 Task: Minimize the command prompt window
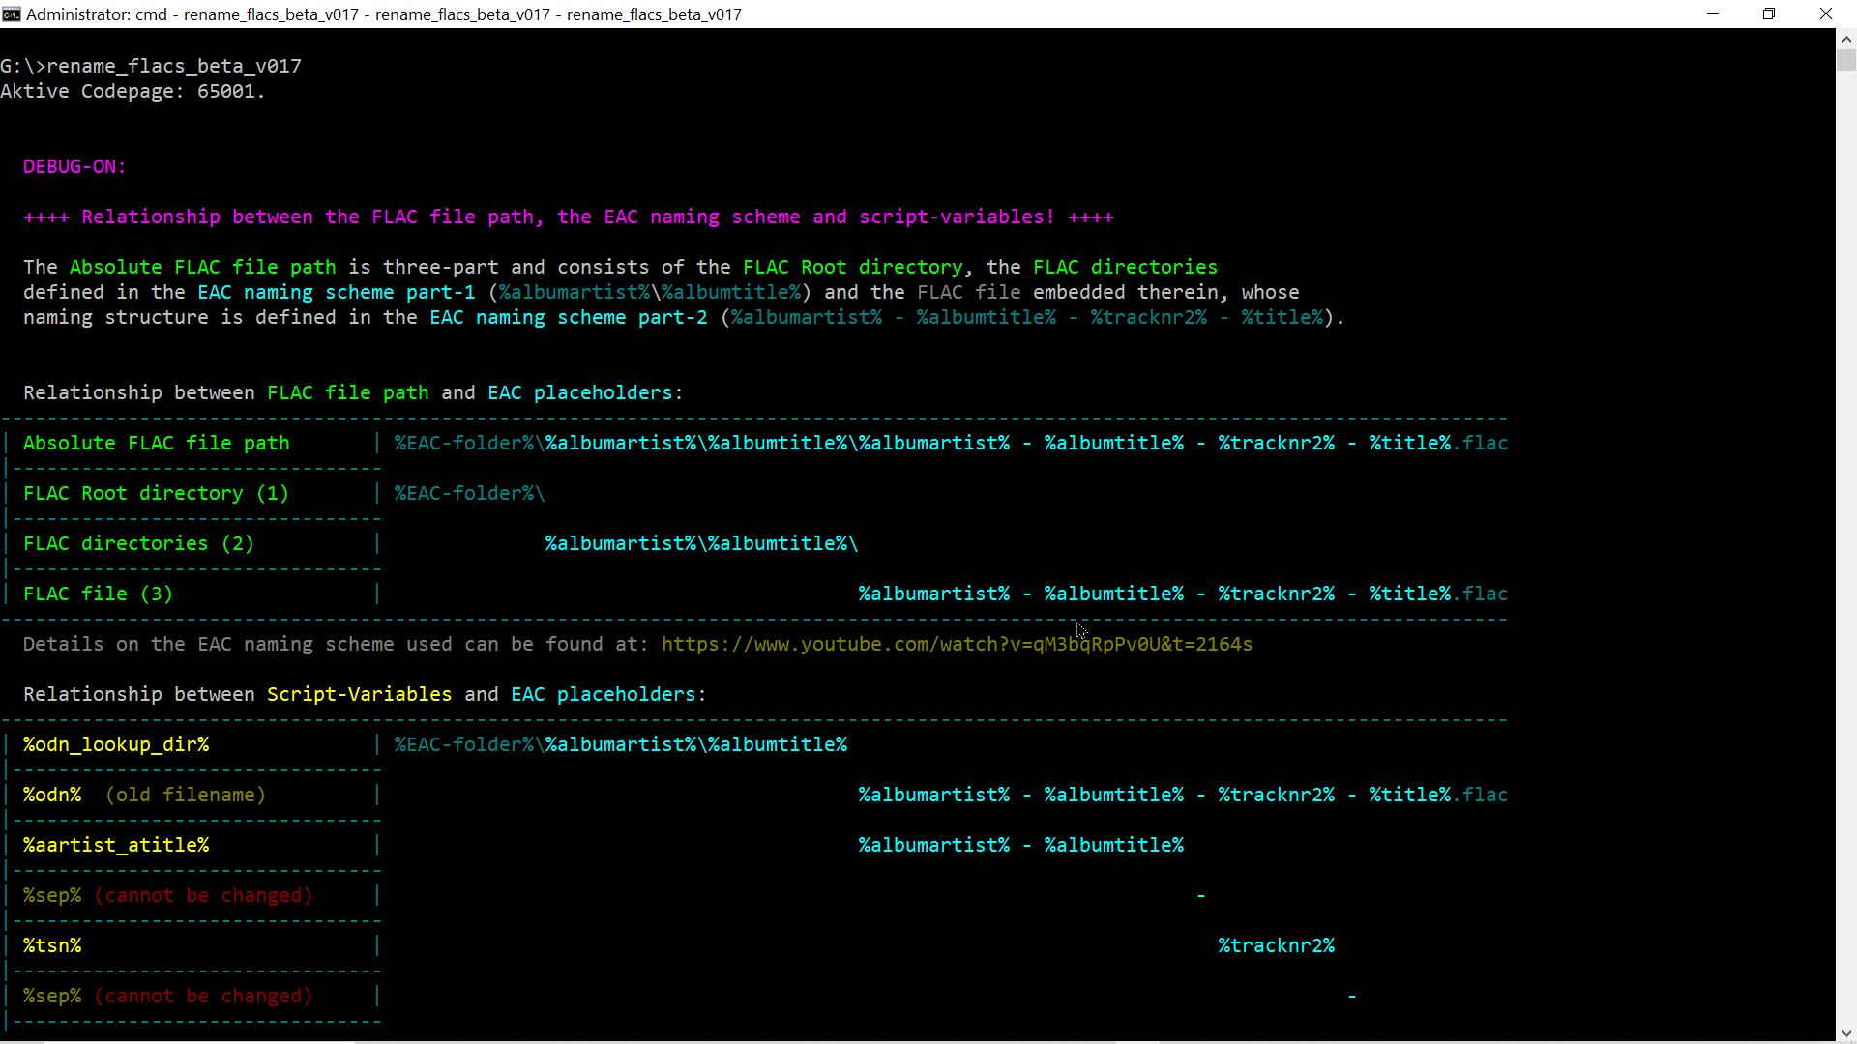[1713, 14]
